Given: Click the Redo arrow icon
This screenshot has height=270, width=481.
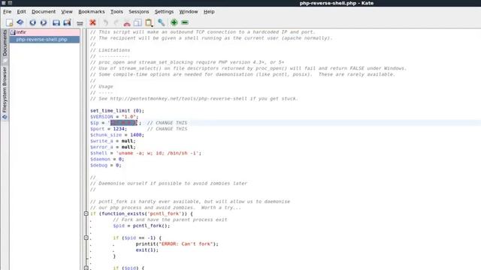Looking at the screenshot, I should click(x=116, y=22).
